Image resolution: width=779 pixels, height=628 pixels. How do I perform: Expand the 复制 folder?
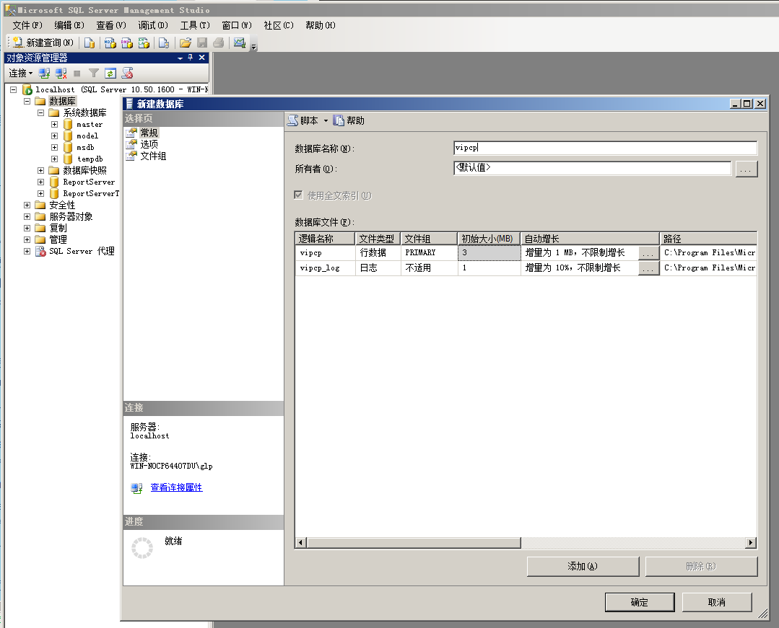[x=27, y=228]
